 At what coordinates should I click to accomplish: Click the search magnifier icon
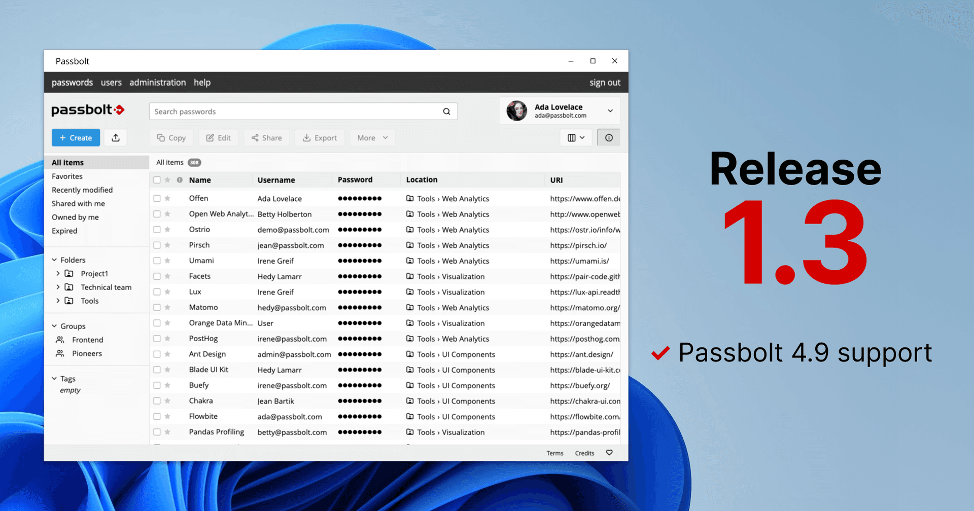[446, 112]
